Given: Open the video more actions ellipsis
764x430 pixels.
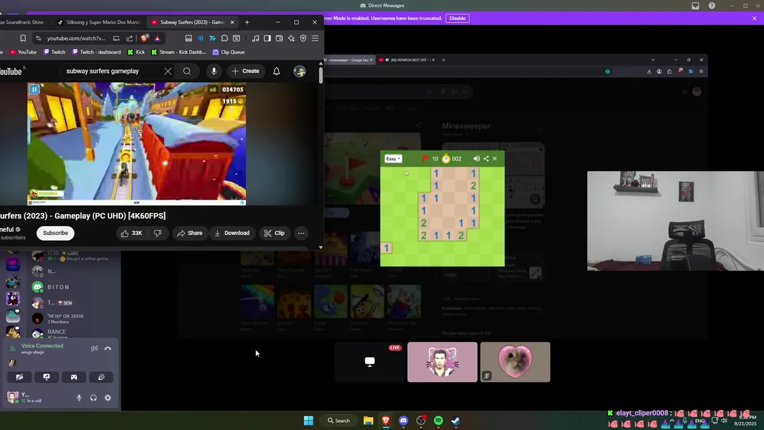Looking at the screenshot, I should tap(301, 233).
